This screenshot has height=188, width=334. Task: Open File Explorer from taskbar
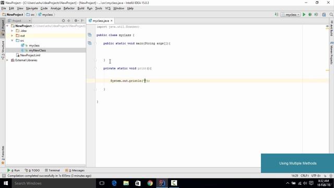126,183
